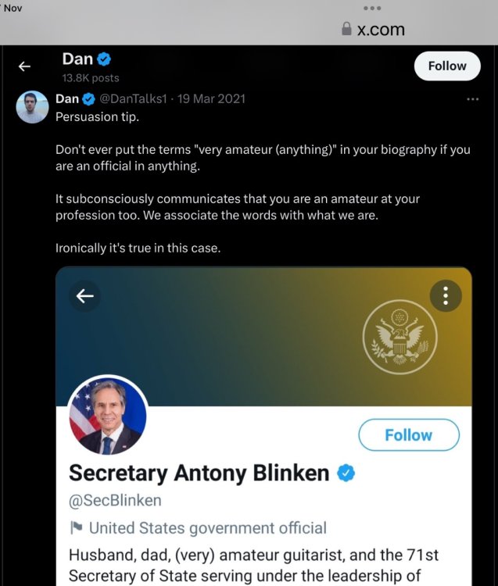Screen dimensions: 498x586
Task: Tap the back arrow on the embedded banner
Action: [x=84, y=296]
